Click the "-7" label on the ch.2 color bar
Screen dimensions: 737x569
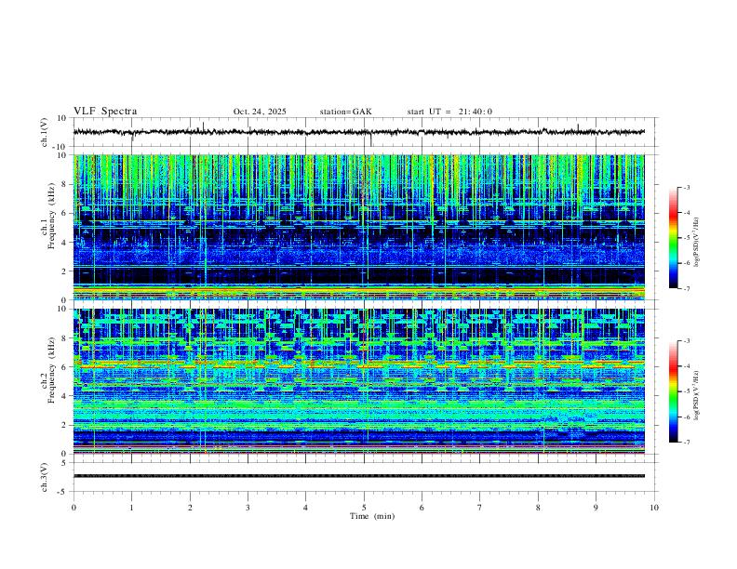click(x=686, y=442)
